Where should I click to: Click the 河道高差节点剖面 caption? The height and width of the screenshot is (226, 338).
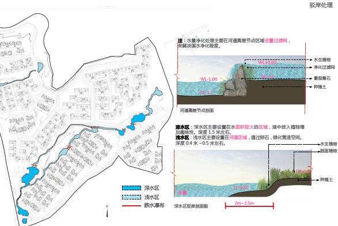pos(197,111)
